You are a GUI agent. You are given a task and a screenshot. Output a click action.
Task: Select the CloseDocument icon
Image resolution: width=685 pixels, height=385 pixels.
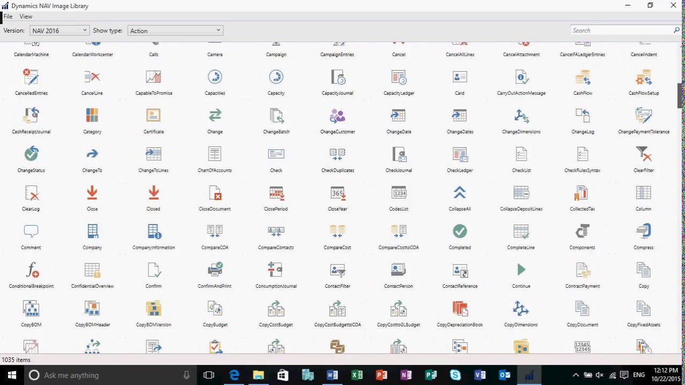[x=215, y=192]
